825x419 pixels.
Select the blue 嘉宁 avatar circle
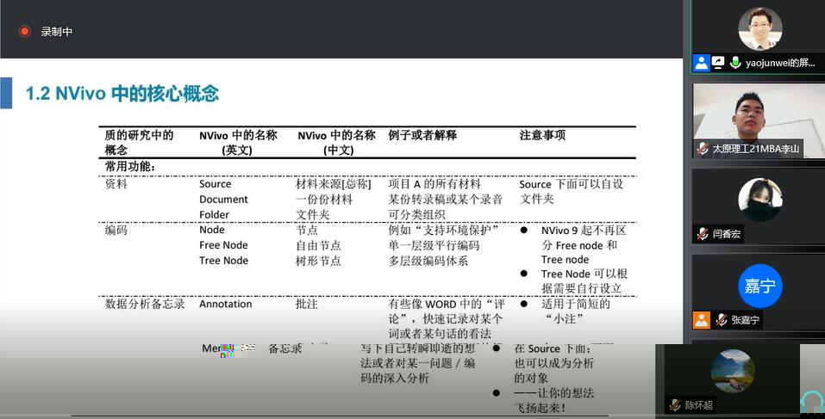759,286
